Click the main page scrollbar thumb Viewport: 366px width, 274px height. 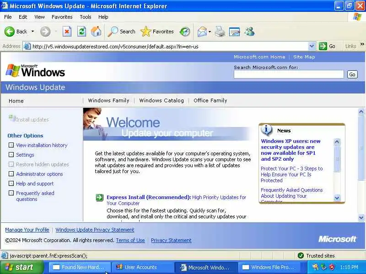pos(361,148)
